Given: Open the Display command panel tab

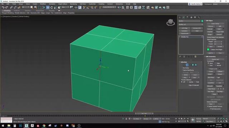Looking at the screenshot, I should pyautogui.click(x=195, y=17).
